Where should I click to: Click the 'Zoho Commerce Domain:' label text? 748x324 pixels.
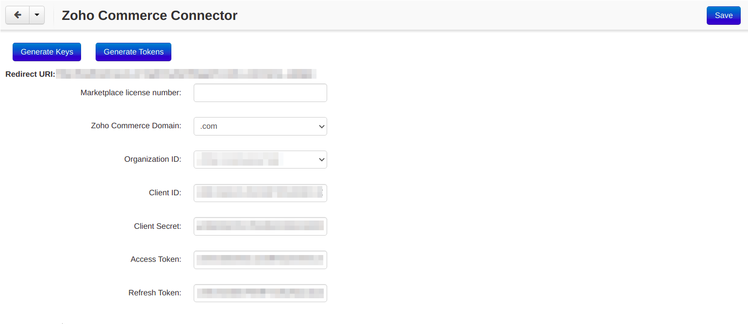coord(136,125)
